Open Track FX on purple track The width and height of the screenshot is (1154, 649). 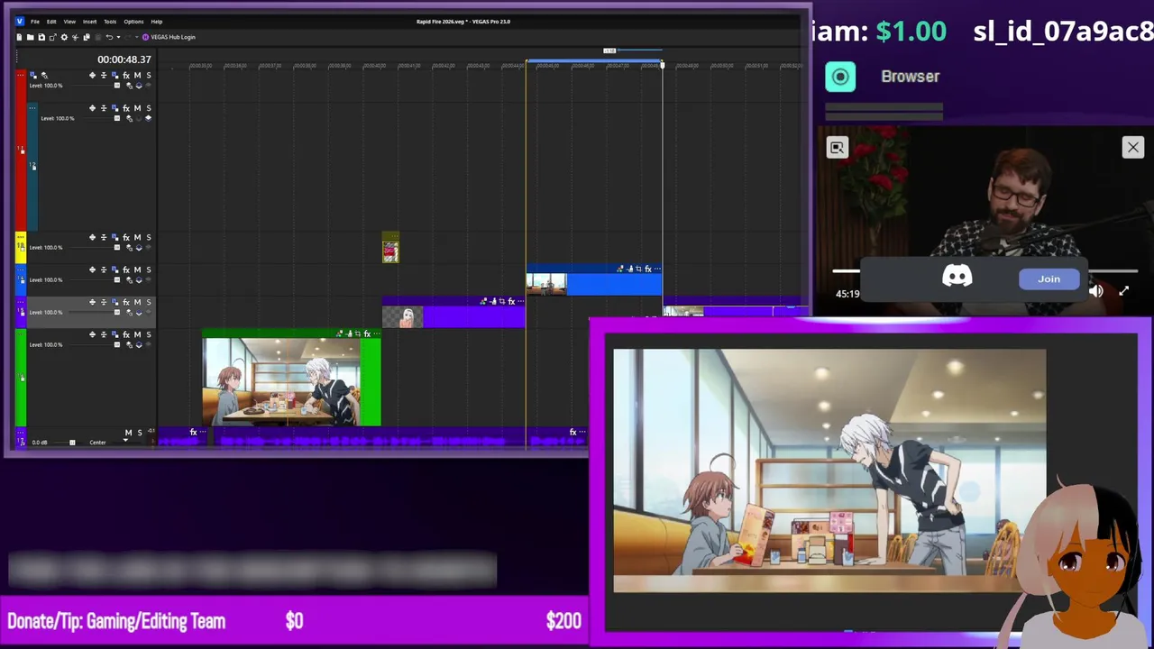(126, 302)
